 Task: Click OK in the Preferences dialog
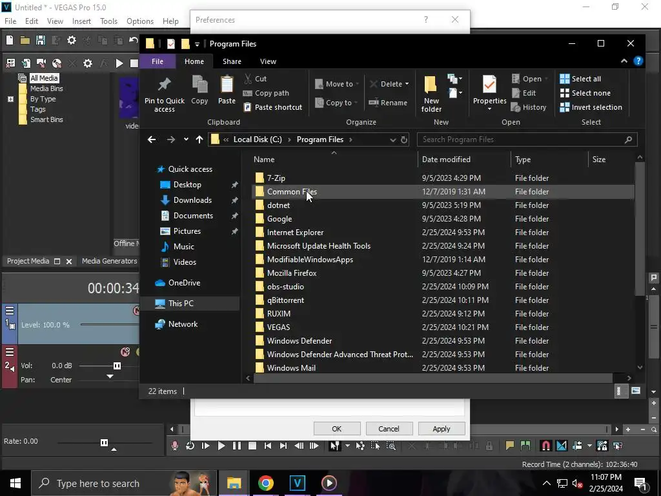[x=336, y=429]
